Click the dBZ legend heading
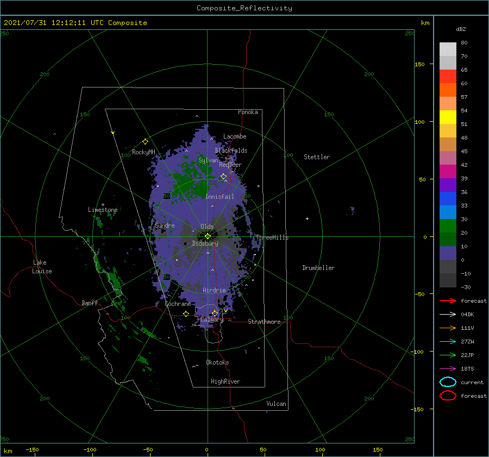 click(x=461, y=29)
